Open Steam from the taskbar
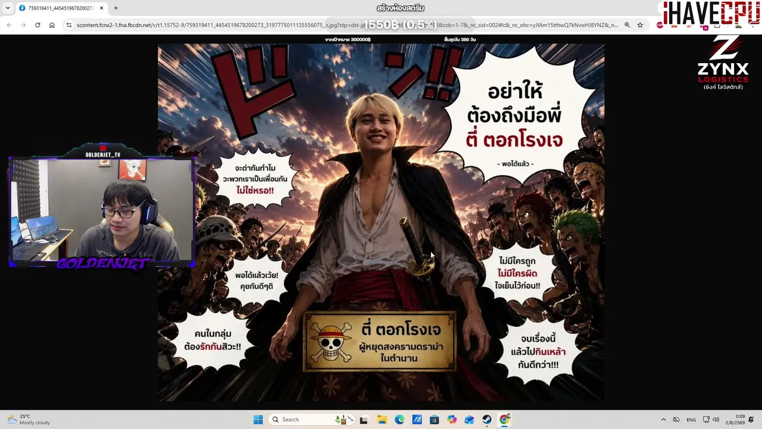The height and width of the screenshot is (429, 762). 487,419
